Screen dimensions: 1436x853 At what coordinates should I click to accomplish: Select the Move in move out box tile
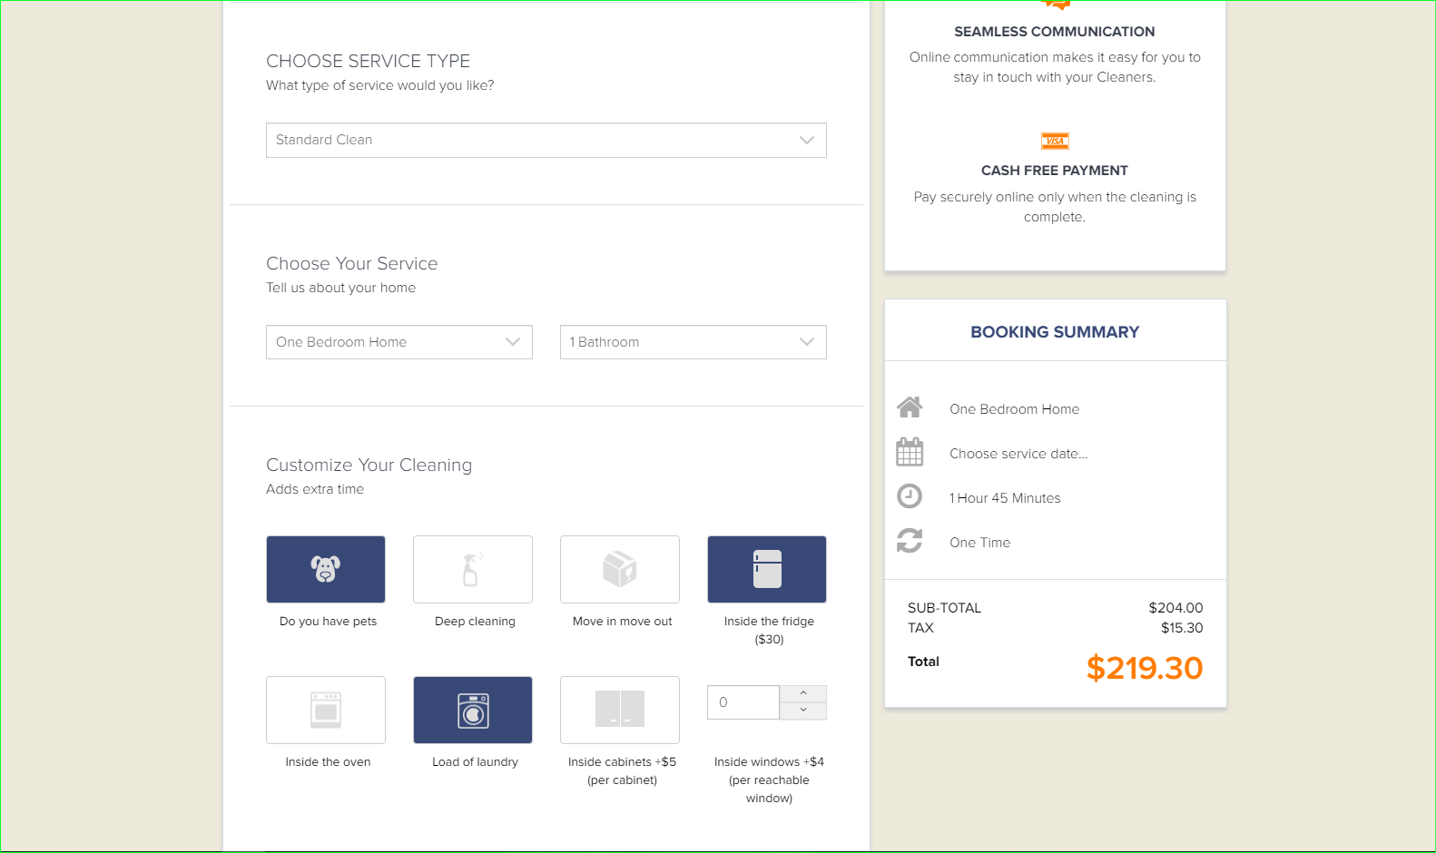click(620, 569)
